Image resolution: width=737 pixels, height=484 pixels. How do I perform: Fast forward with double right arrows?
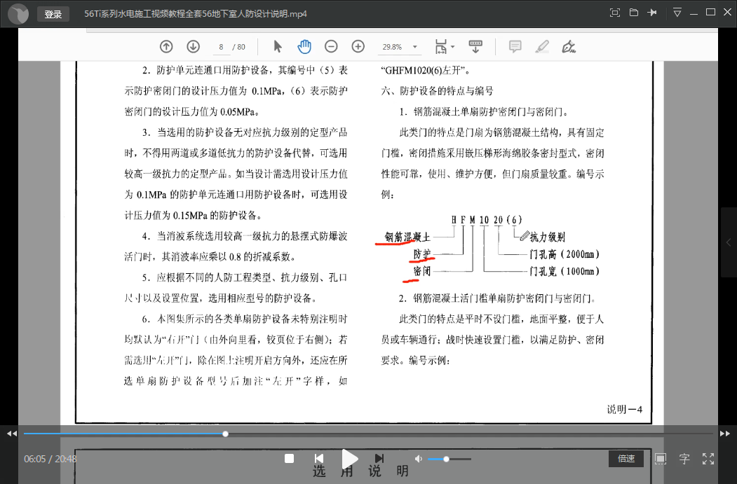[x=725, y=434]
